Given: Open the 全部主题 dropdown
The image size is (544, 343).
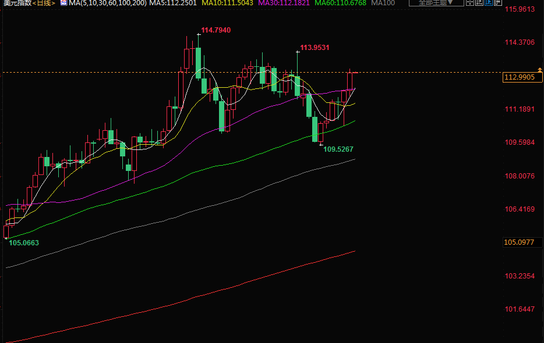Looking at the screenshot, I should [436, 3].
